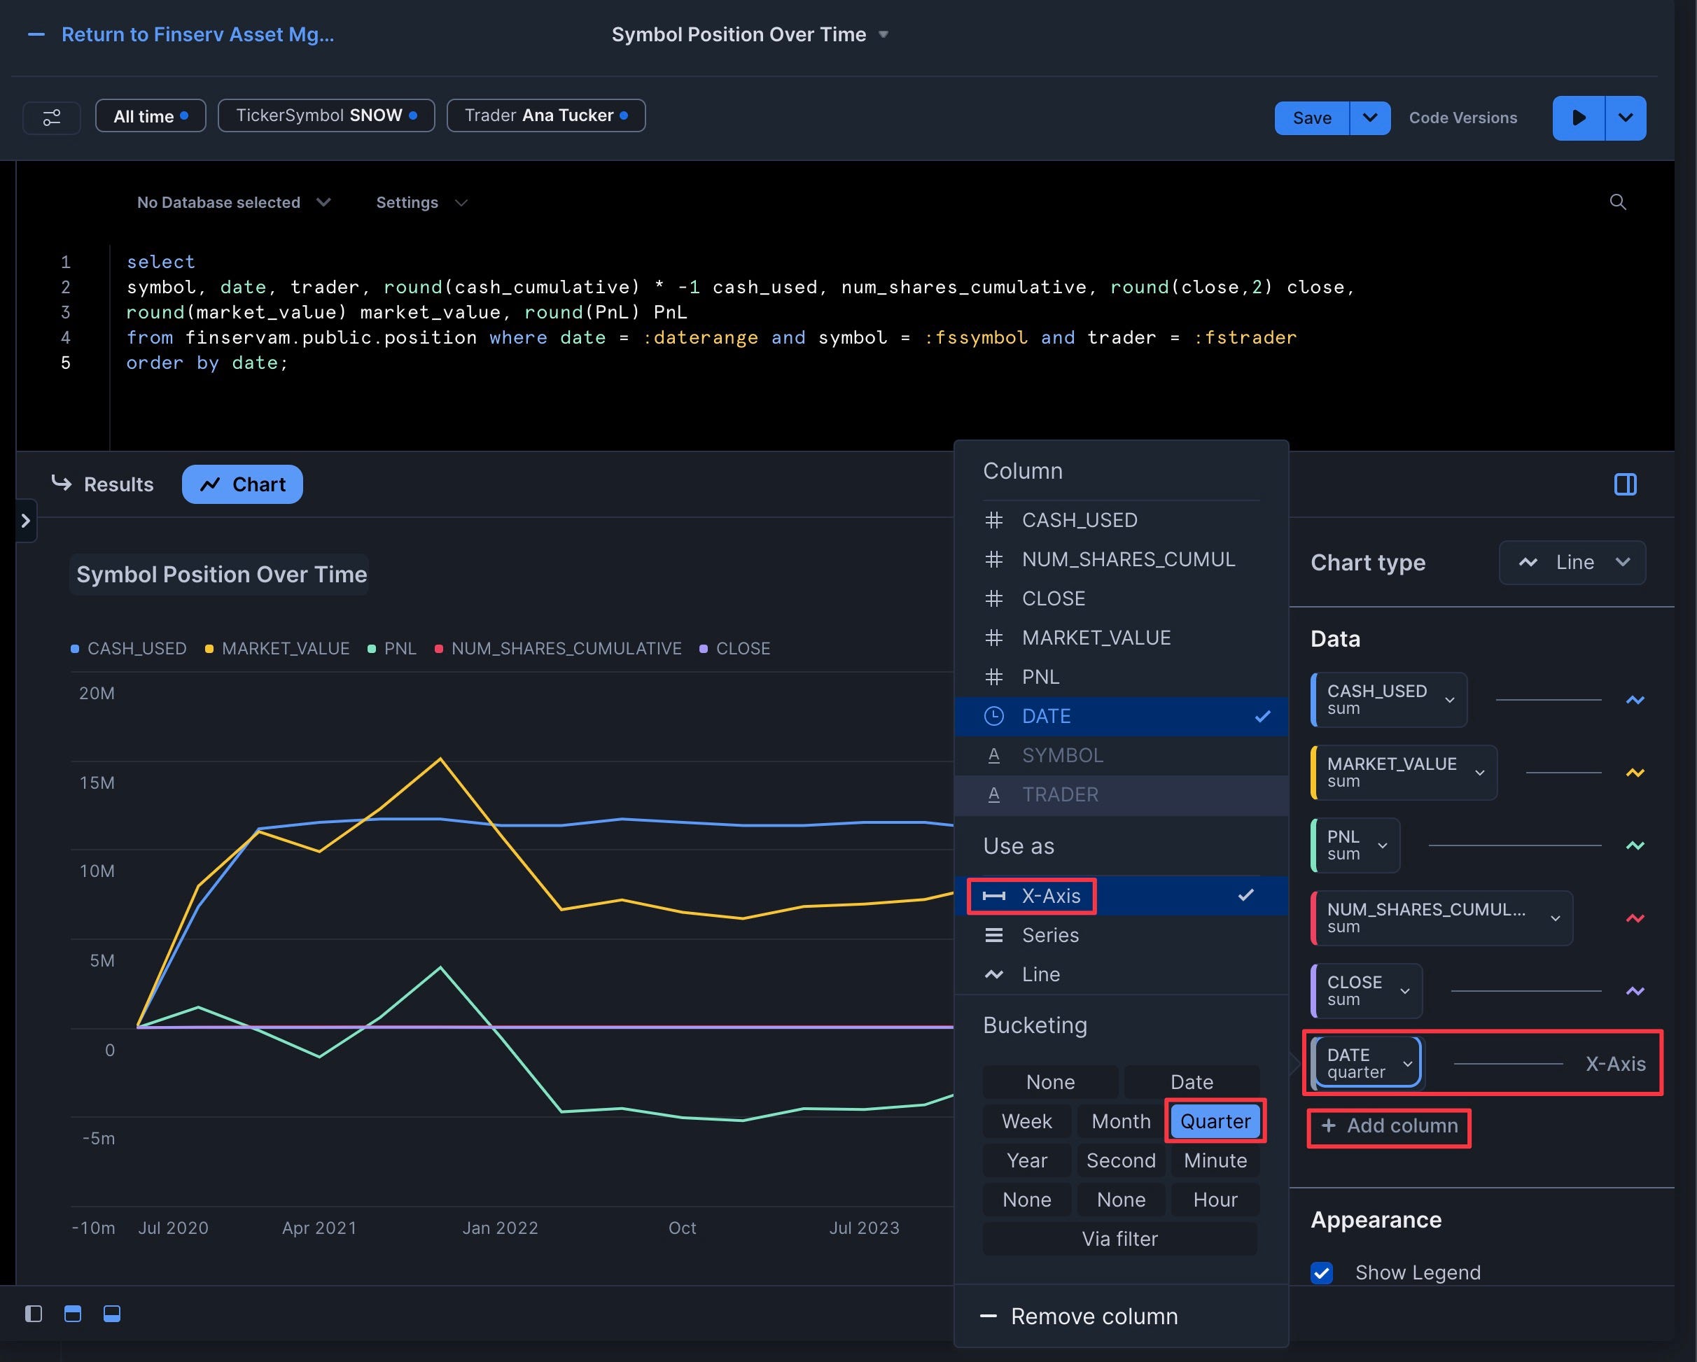Click NUM_SHARES_CUMUL red line style icon
The image size is (1697, 1362).
click(1635, 918)
